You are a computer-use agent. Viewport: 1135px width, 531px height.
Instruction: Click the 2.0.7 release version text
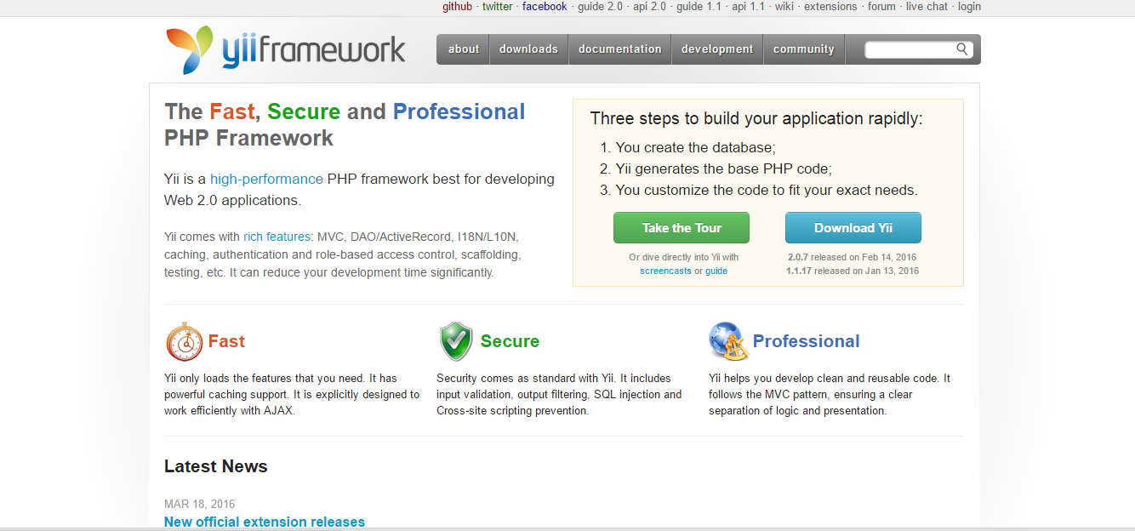[799, 257]
